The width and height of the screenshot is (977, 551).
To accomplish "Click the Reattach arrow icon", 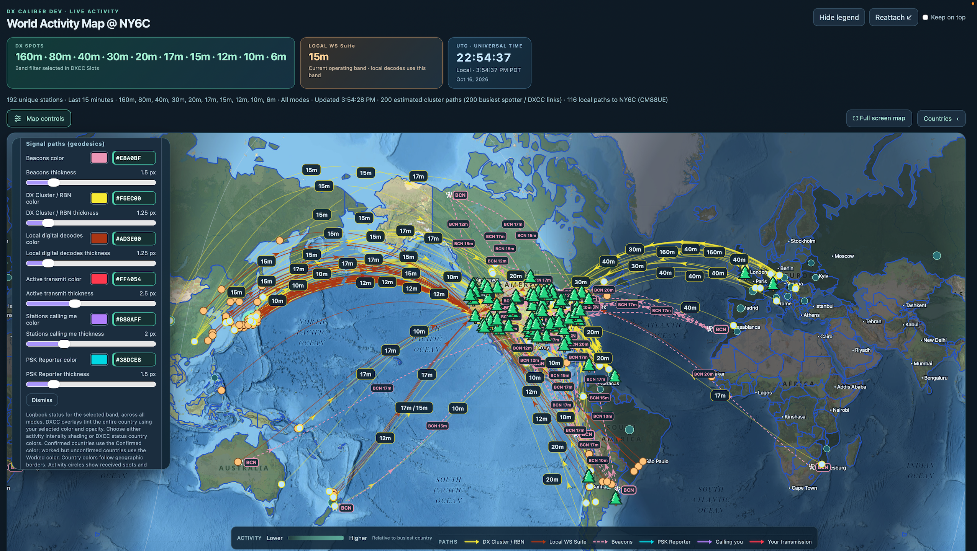I will pyautogui.click(x=909, y=17).
